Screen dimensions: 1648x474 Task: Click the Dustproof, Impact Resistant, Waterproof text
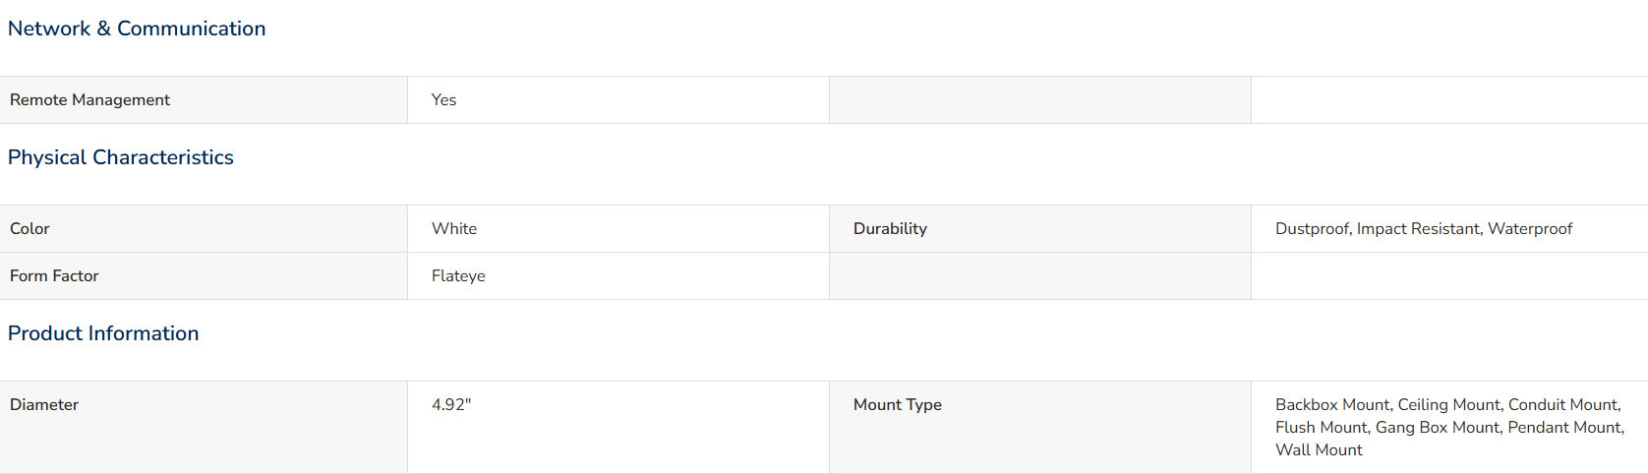coord(1424,229)
